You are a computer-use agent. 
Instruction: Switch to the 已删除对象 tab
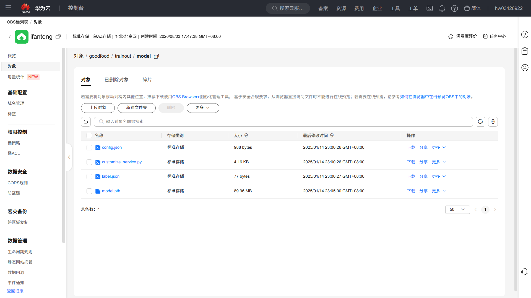[116, 80]
